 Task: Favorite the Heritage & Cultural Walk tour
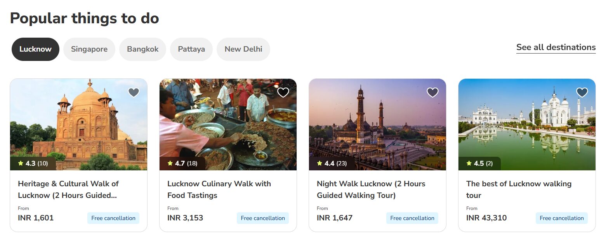pos(134,92)
